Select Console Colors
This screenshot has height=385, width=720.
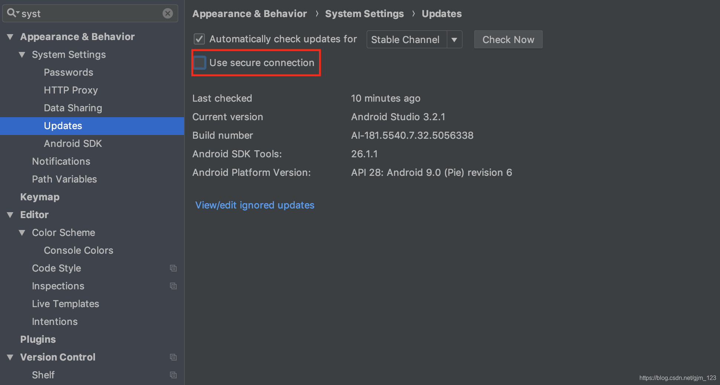click(78, 250)
